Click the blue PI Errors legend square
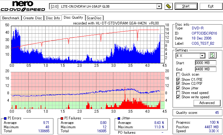223x135 pixels. 5,118
